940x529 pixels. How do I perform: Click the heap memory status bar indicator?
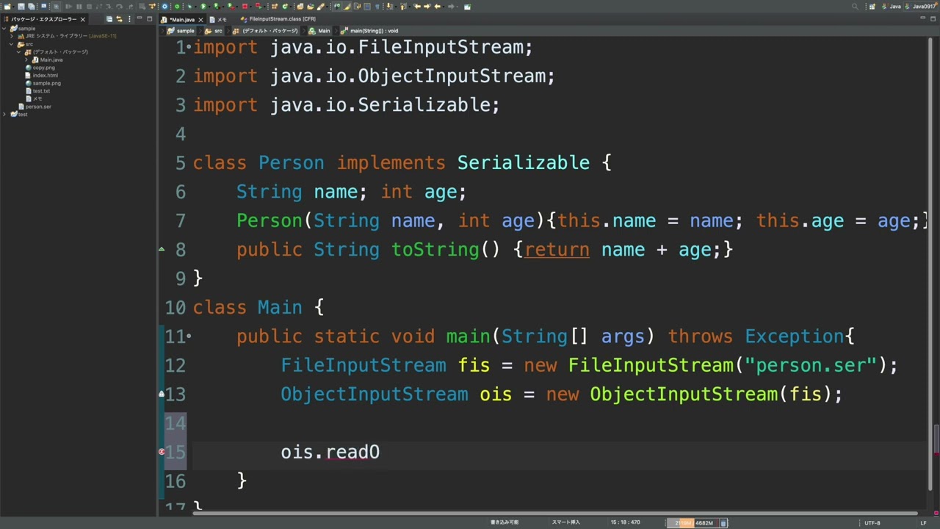(693, 522)
